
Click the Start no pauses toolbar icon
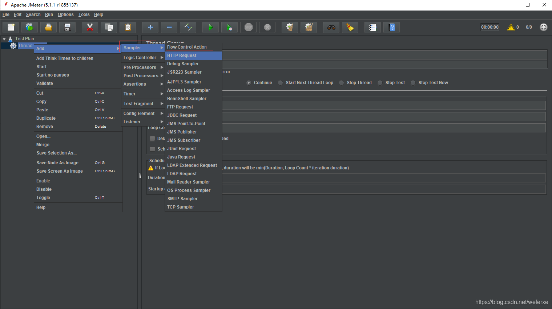point(229,27)
